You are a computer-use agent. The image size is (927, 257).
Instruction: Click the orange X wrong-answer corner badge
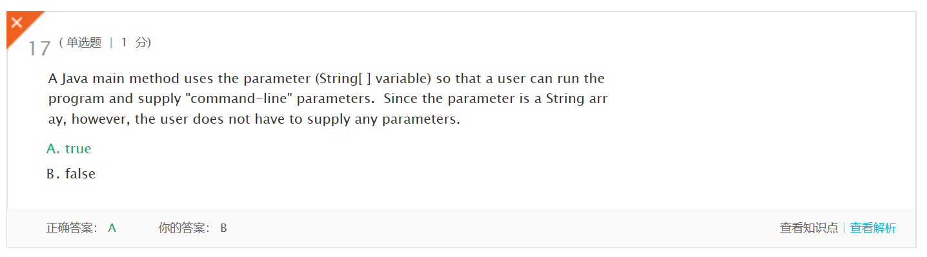coord(19,24)
